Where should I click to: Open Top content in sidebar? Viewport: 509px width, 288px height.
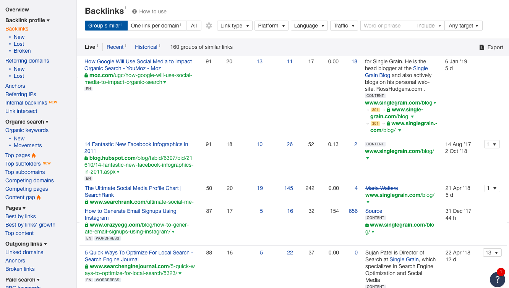pyautogui.click(x=19, y=233)
